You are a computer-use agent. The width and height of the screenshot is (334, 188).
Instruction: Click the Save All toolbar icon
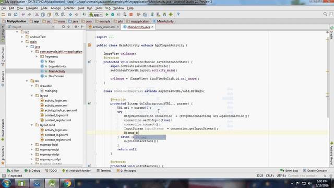click(x=9, y=15)
